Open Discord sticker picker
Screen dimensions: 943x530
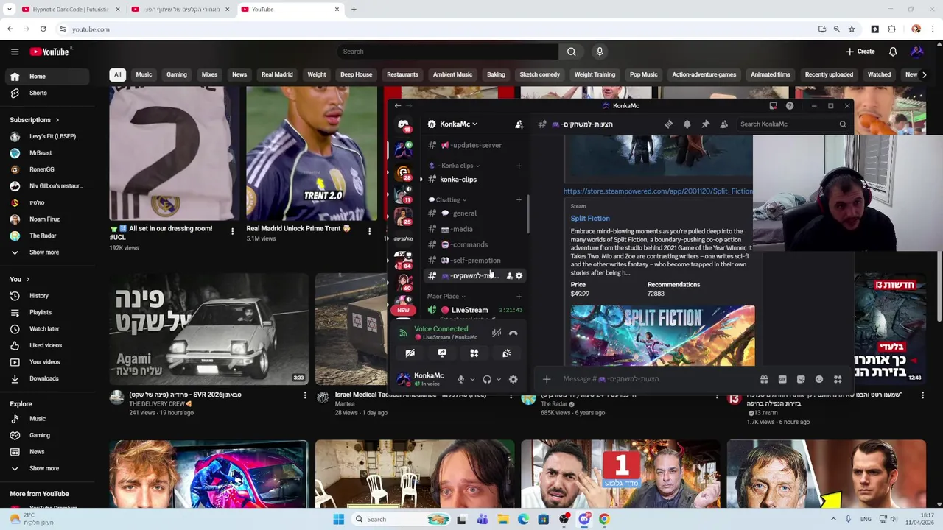[801, 379]
